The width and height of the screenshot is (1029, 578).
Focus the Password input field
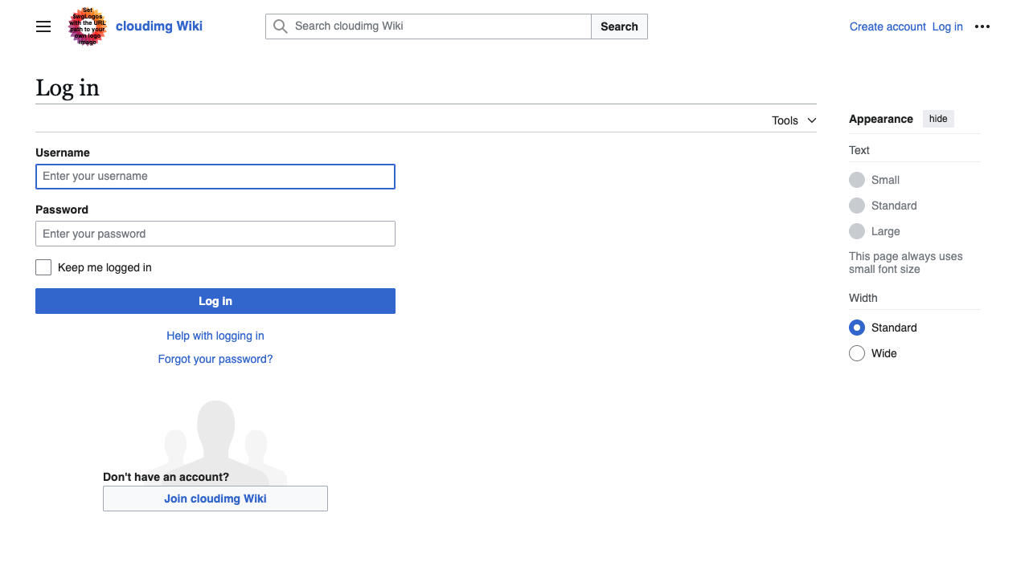tap(215, 234)
